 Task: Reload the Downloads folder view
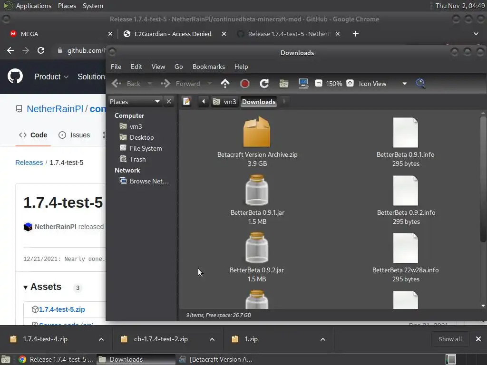[264, 84]
